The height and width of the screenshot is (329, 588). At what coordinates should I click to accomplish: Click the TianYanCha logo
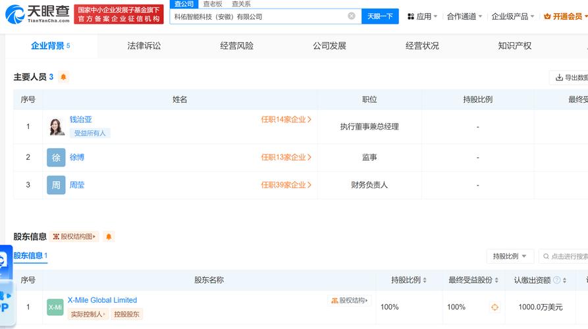pyautogui.click(x=38, y=14)
